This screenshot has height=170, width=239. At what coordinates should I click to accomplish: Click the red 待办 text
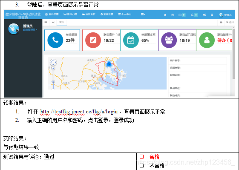point(225,40)
